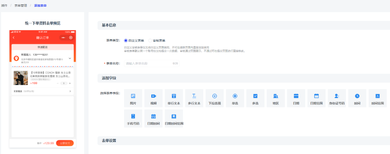This screenshot has width=390, height=154.
Task: Insert the 单行文本 field
Action: pyautogui.click(x=174, y=98)
